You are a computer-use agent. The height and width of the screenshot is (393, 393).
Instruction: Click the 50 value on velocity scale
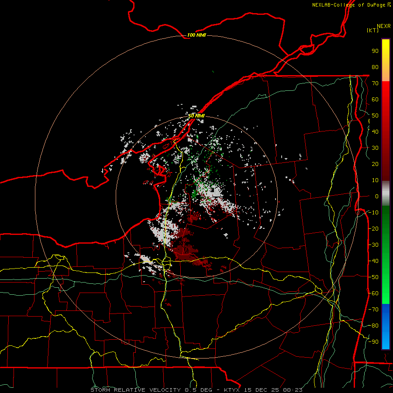[x=375, y=116]
